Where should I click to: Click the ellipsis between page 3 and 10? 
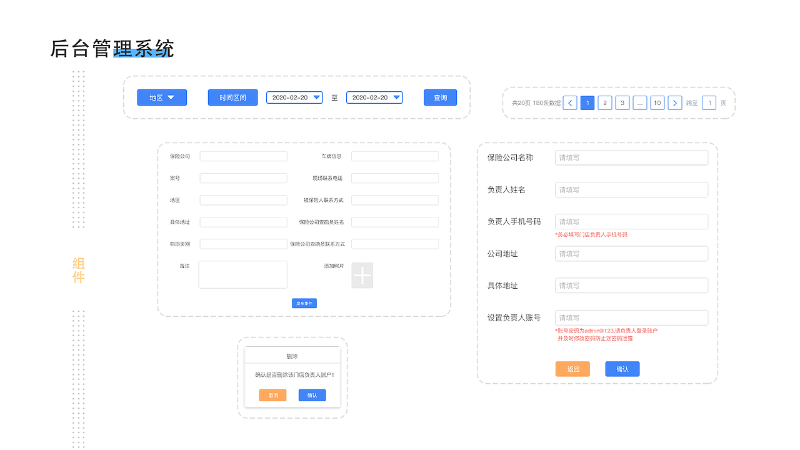point(639,102)
